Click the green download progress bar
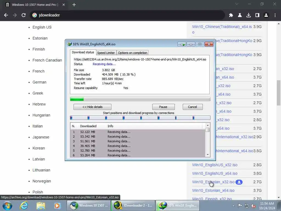This screenshot has height=211, width=281. pyautogui.click(x=140, y=99)
